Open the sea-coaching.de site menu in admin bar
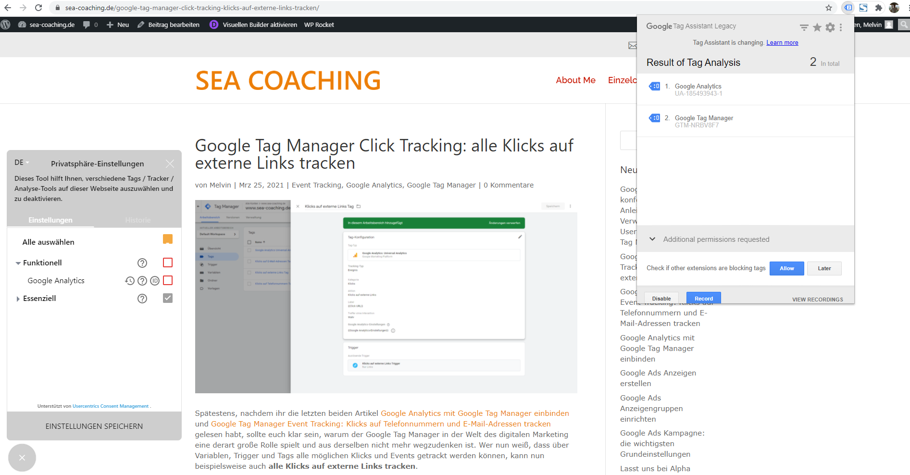Image resolution: width=910 pixels, height=475 pixels. (x=46, y=25)
